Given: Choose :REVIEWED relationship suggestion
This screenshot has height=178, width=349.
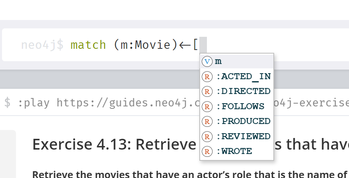Looking at the screenshot, I should coord(237,136).
